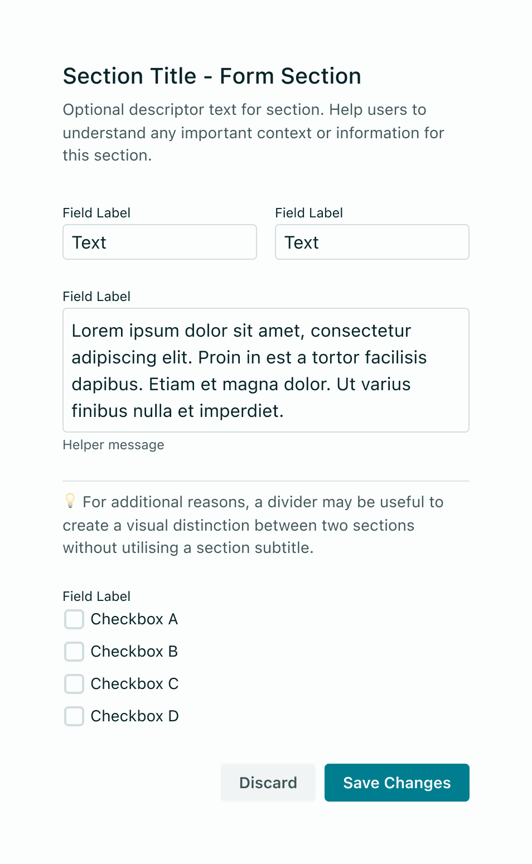Focus the first Text input field
This screenshot has width=532, height=864.
(x=159, y=242)
